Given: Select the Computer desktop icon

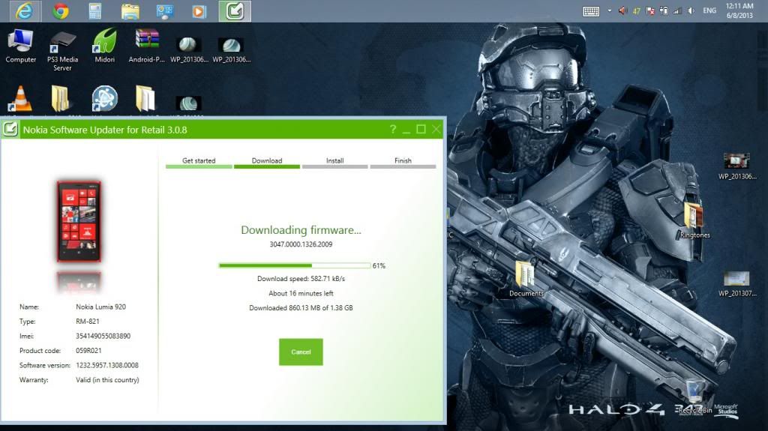Looking at the screenshot, I should [21, 45].
